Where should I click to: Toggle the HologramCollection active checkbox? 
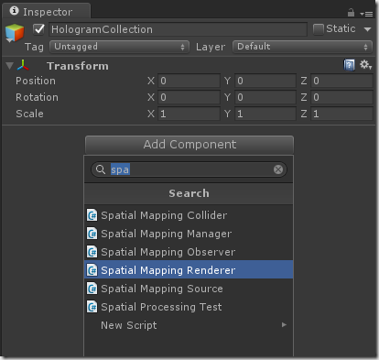pos(39,29)
